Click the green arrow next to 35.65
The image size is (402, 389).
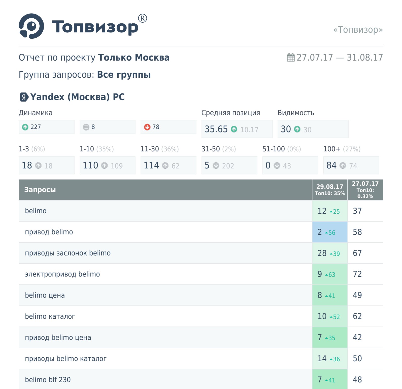click(x=234, y=129)
